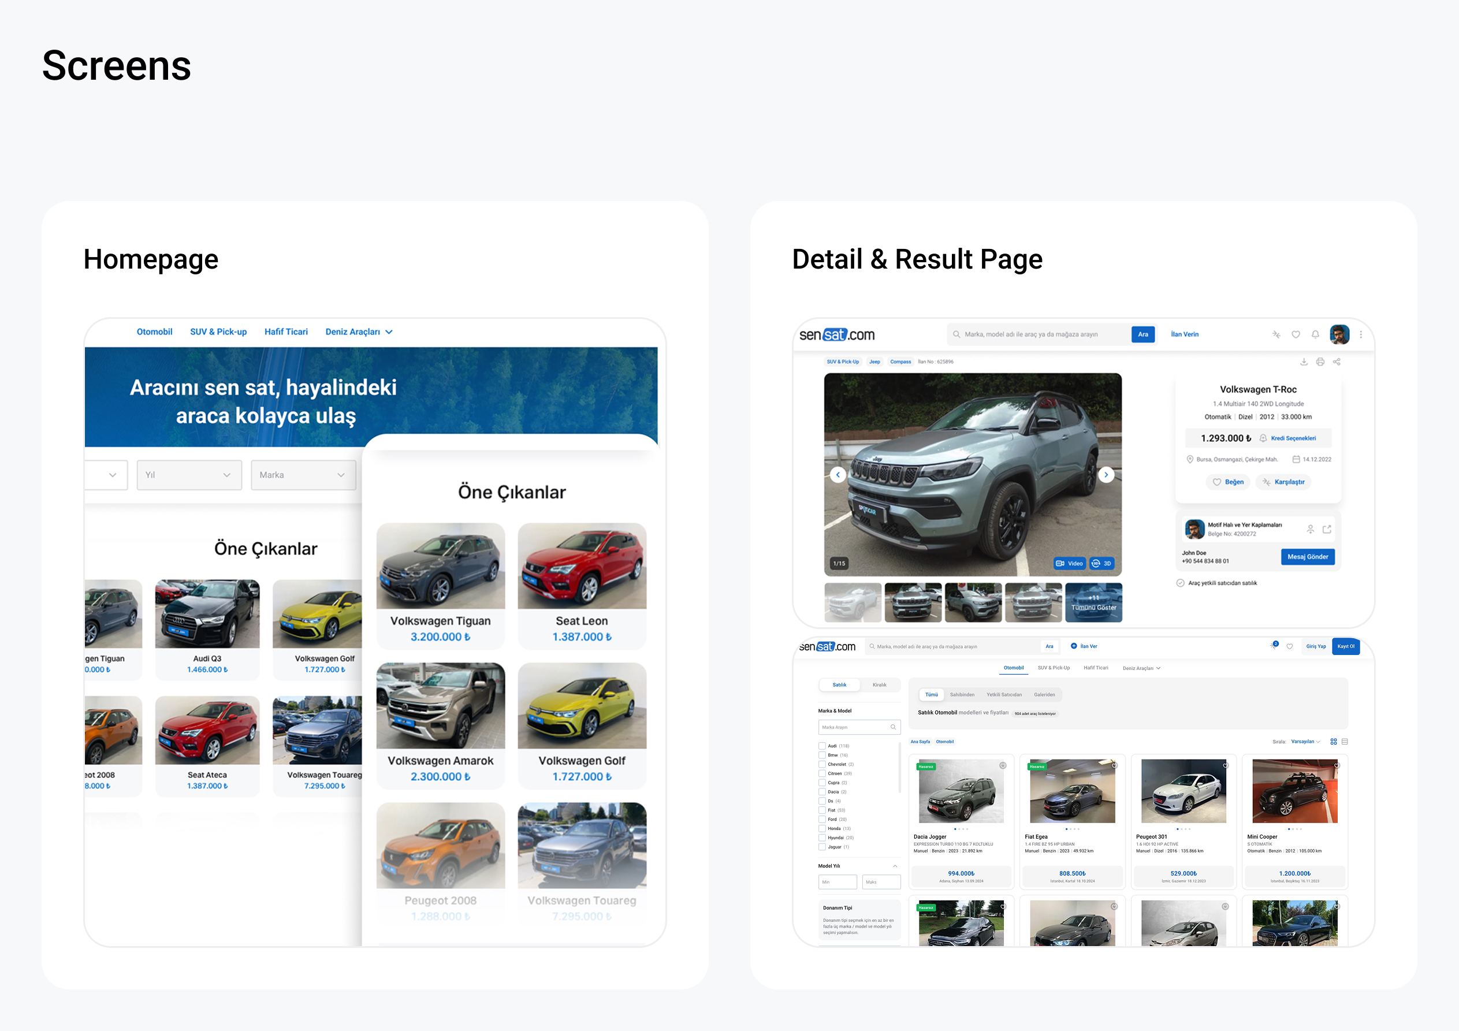Check the Fiat brand filter
Screen dimensions: 1459x1031
[822, 810]
